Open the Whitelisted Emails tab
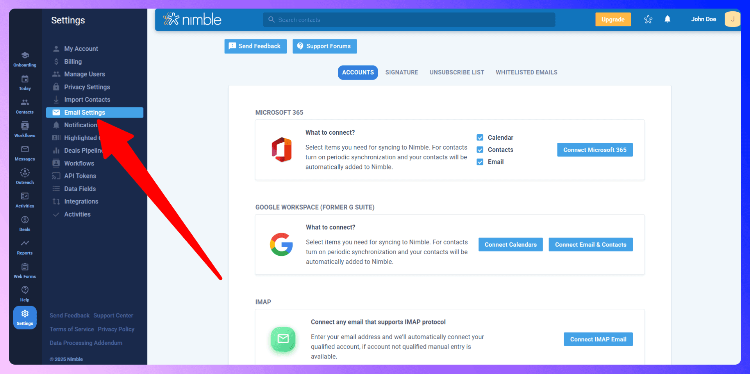The image size is (750, 374). [526, 72]
